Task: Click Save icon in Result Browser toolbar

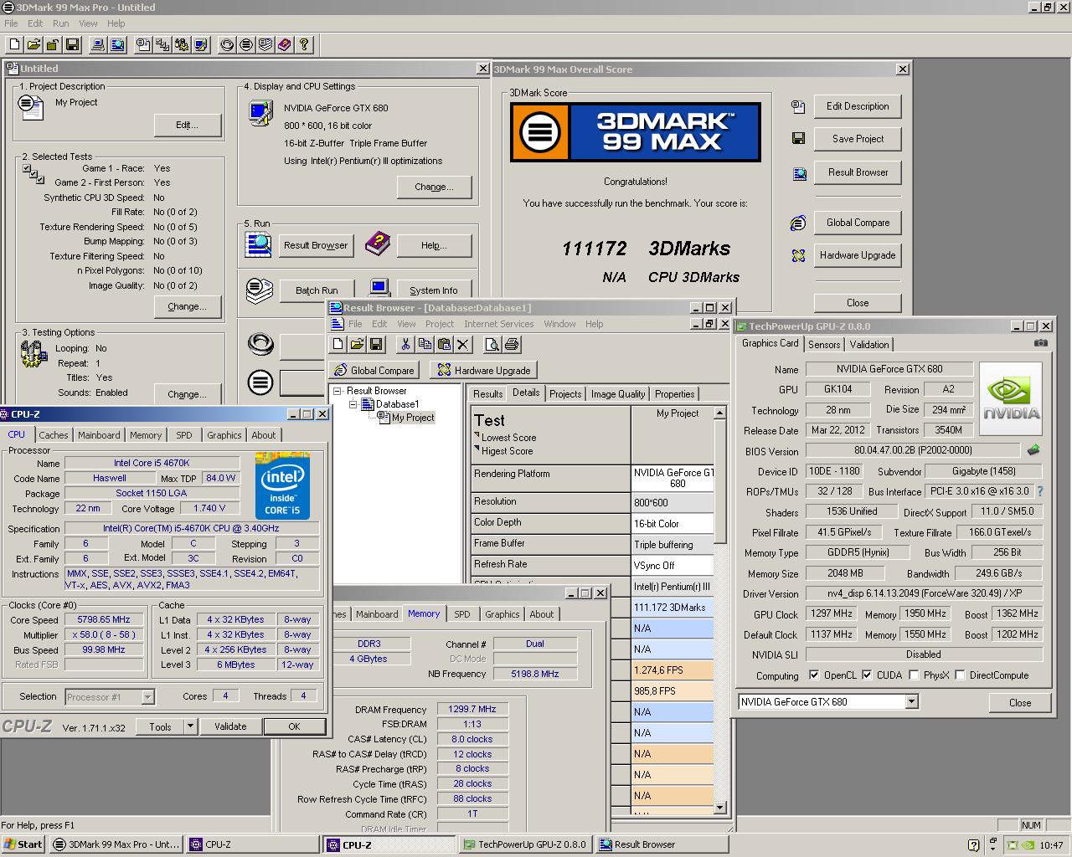Action: 376,344
